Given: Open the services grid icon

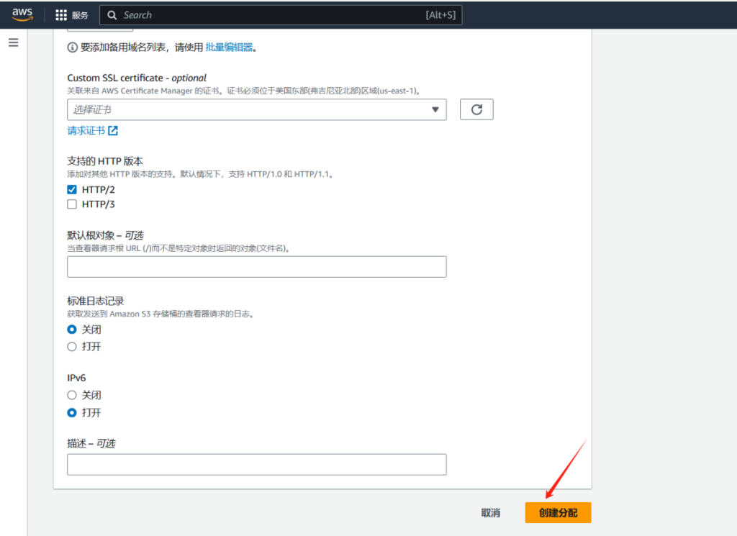Looking at the screenshot, I should 61,15.
